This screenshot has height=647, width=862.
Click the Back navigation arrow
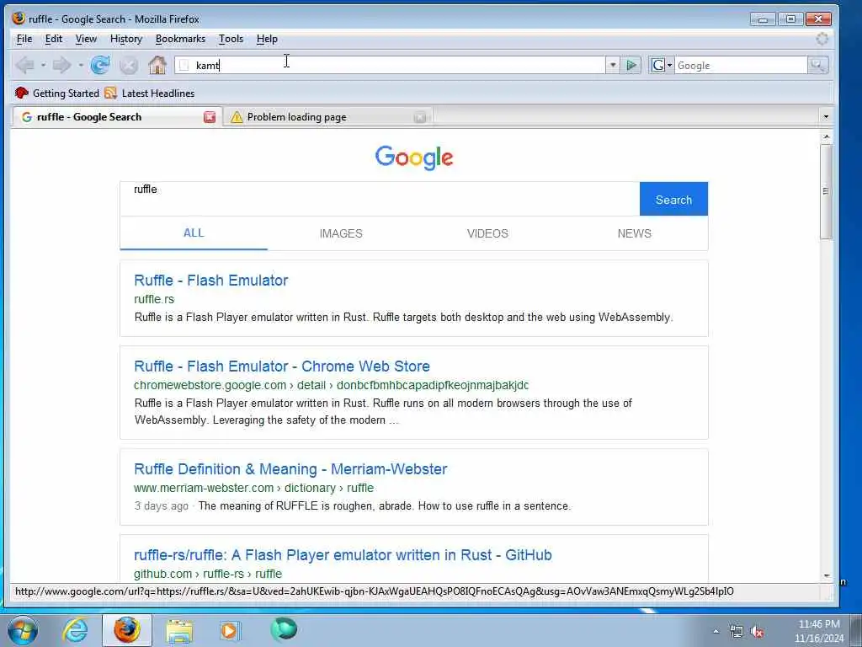click(24, 65)
